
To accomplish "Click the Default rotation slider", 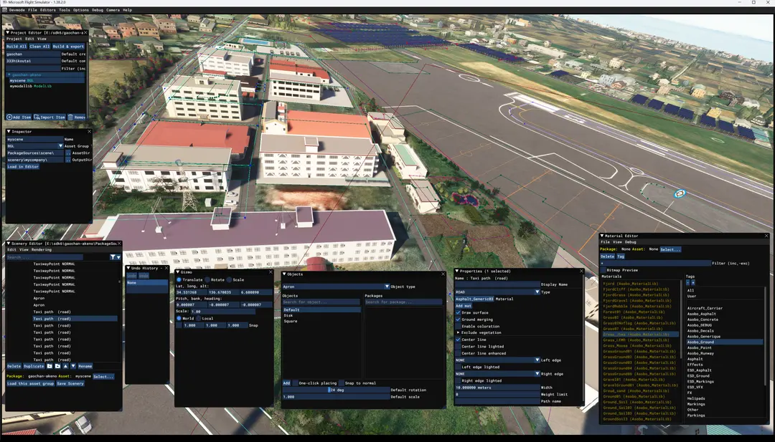I will coord(336,390).
